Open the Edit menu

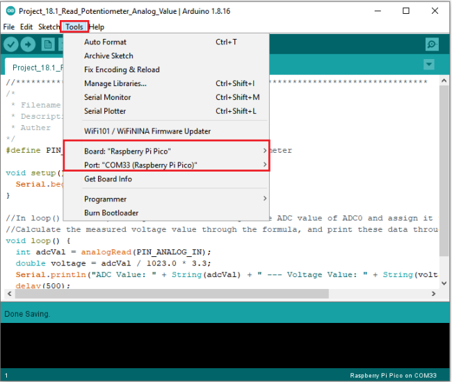[26, 27]
